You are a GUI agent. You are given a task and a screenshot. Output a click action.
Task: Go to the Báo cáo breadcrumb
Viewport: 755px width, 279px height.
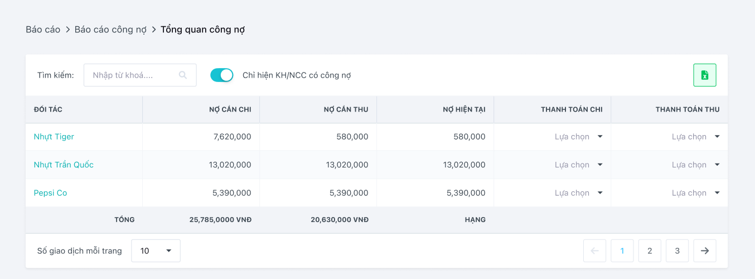[43, 30]
